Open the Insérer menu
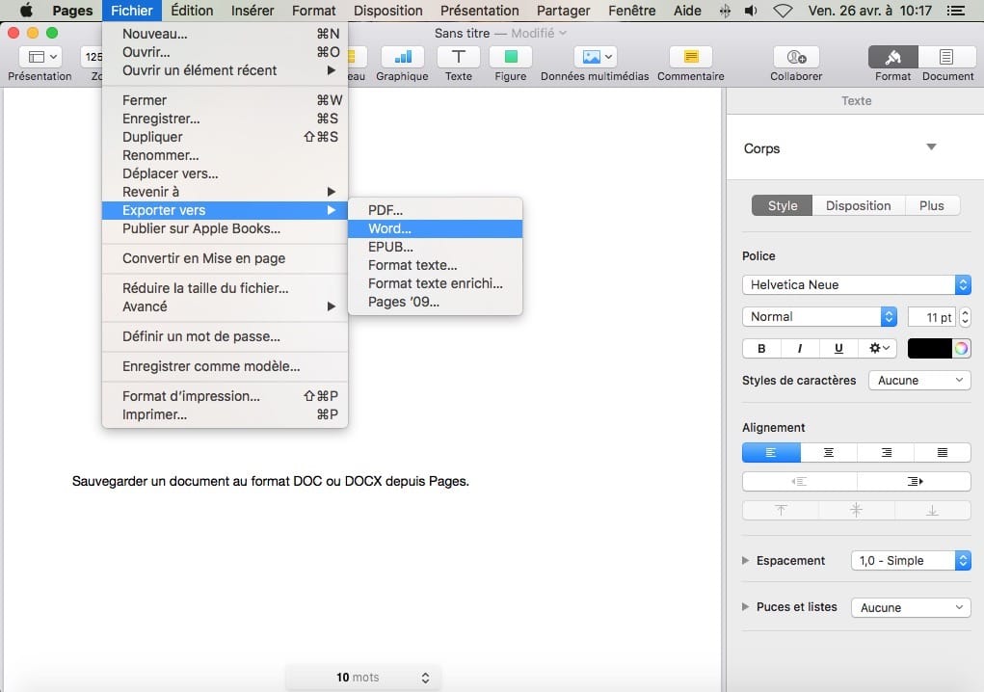 coord(253,11)
